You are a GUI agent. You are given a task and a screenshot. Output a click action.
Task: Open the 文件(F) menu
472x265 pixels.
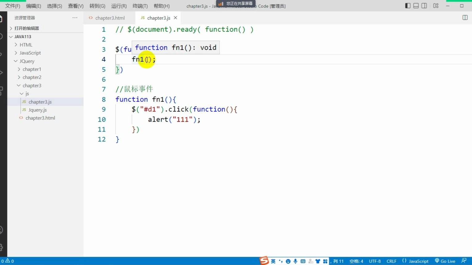13,6
